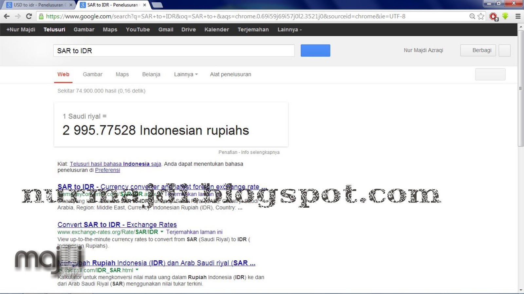The image size is (524, 294).
Task: Click the Penafian disclaimer link
Action: click(228, 152)
